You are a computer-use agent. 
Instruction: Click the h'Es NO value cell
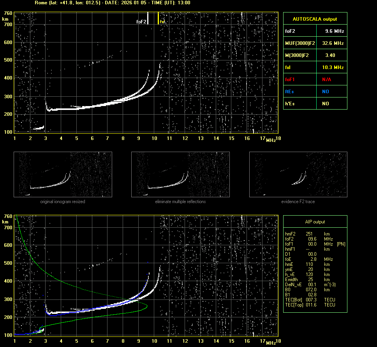[325, 104]
